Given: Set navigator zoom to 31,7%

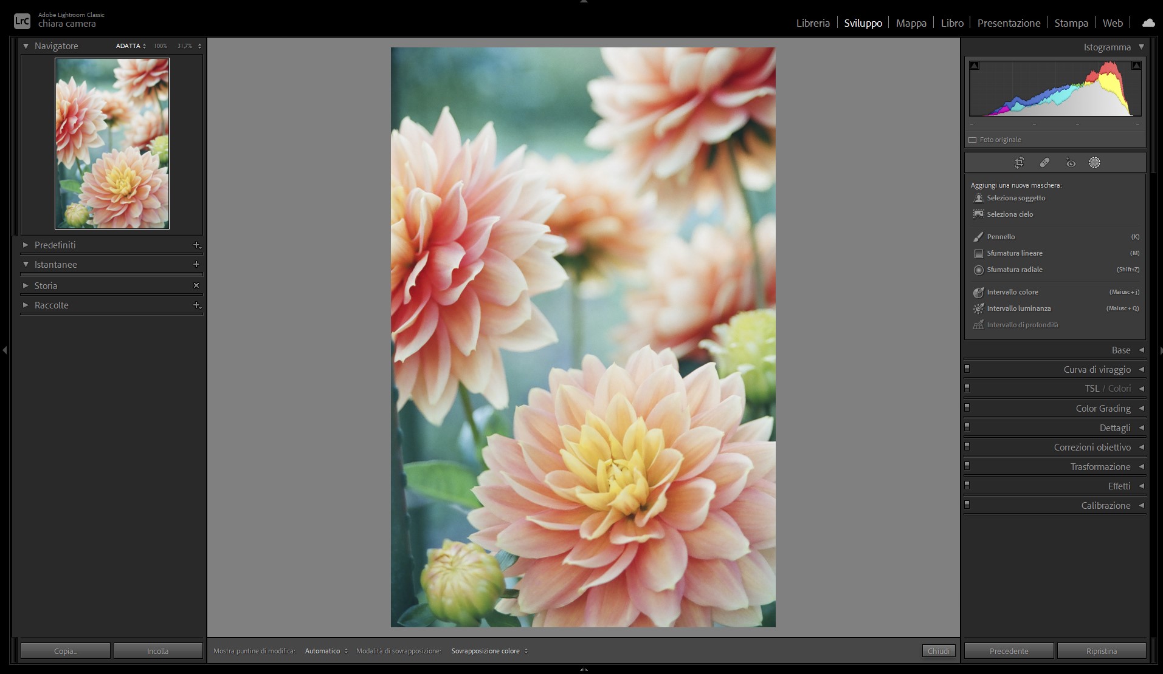Looking at the screenshot, I should (184, 46).
